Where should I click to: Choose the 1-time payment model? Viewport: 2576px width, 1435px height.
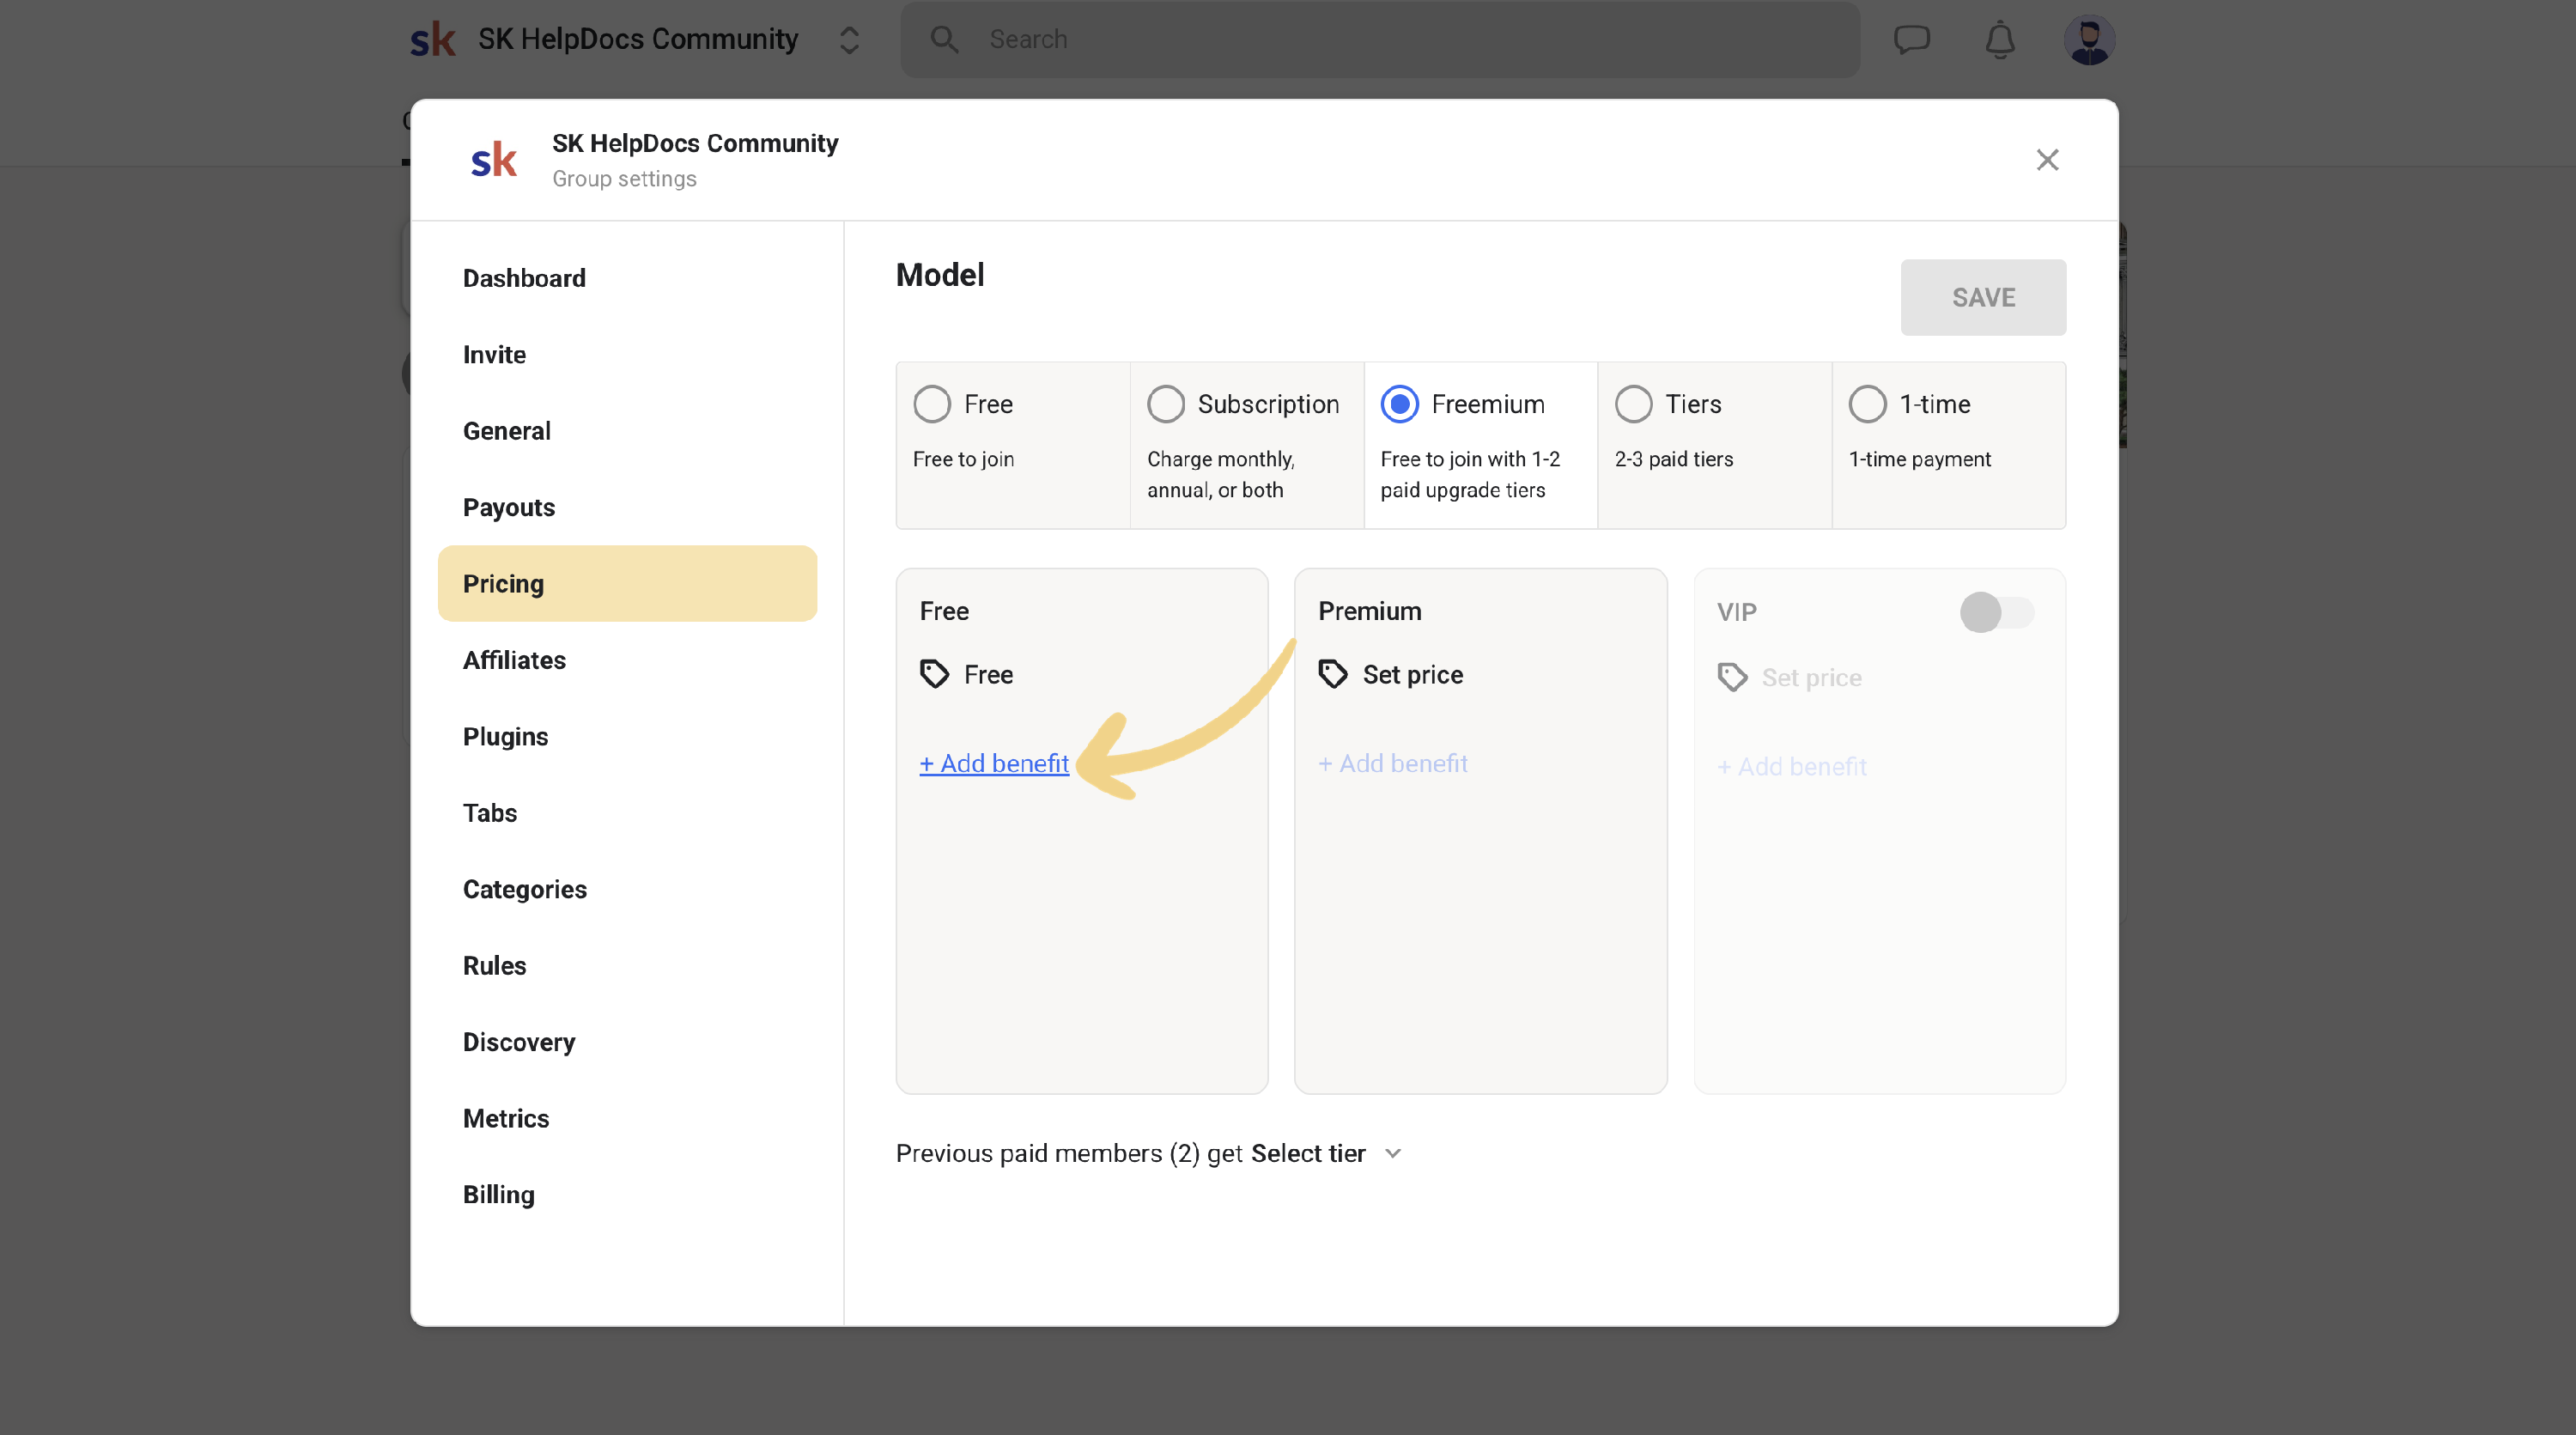[x=1867, y=404]
